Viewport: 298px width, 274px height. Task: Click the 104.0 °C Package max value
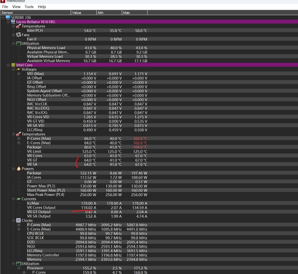tap(140, 147)
